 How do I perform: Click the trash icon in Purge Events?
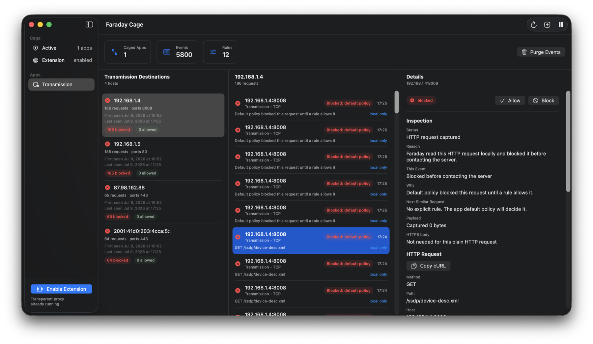pos(524,52)
